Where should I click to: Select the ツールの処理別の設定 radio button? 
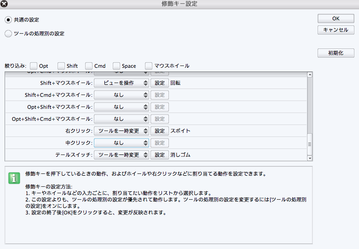click(x=8, y=34)
